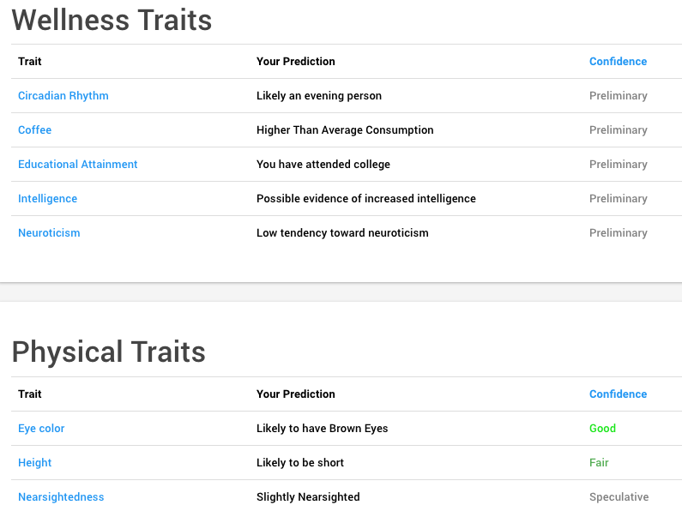Click 'Low tendency toward neuroticism' prediction text
This screenshot has height=517, width=682.
click(342, 233)
